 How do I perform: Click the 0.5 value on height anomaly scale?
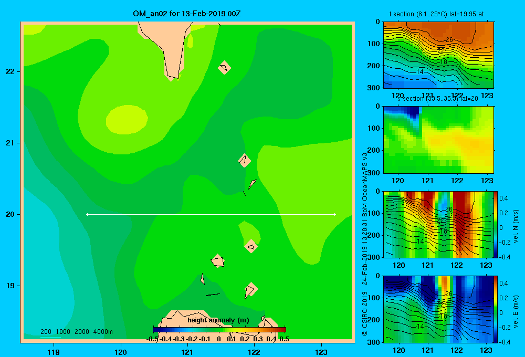coord(284,339)
